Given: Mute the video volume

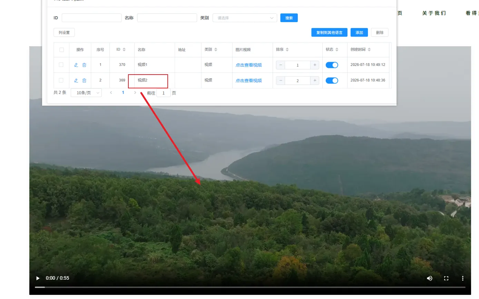Looking at the screenshot, I should [x=430, y=278].
